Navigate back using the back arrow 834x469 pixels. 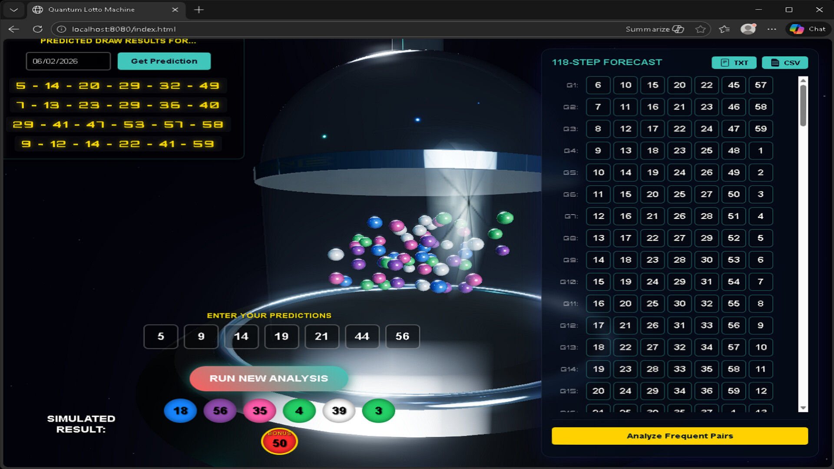tap(14, 29)
